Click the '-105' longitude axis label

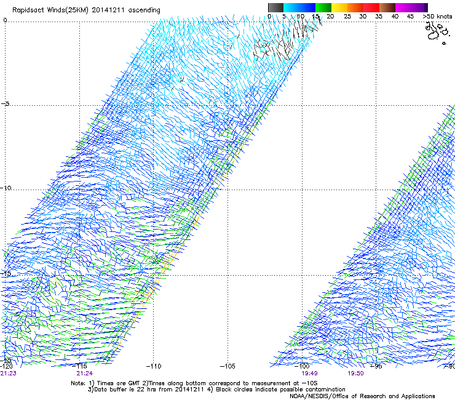pyautogui.click(x=228, y=366)
